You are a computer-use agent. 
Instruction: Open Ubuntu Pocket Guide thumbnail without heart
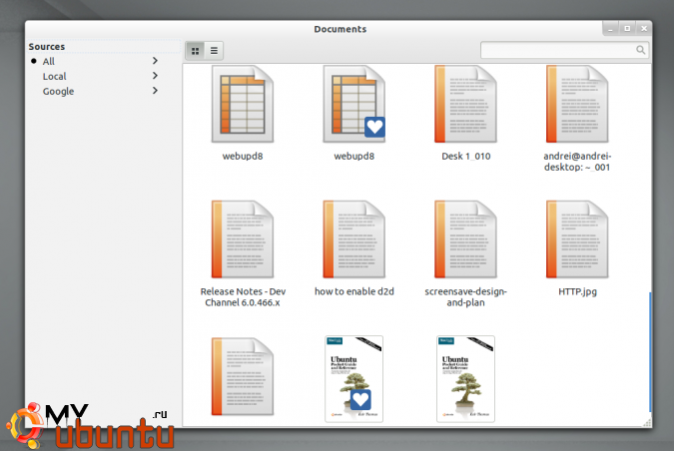(x=465, y=379)
